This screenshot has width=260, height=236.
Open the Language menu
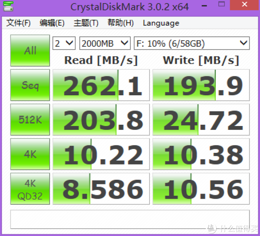(x=161, y=23)
